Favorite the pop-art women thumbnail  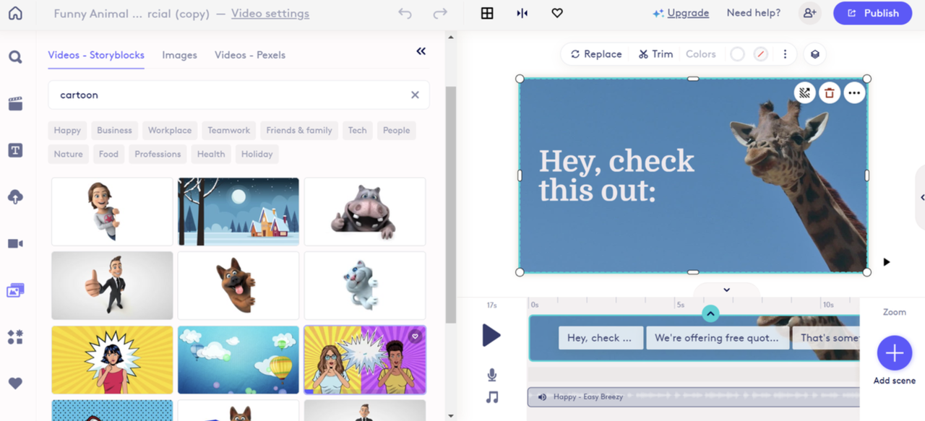coord(415,337)
